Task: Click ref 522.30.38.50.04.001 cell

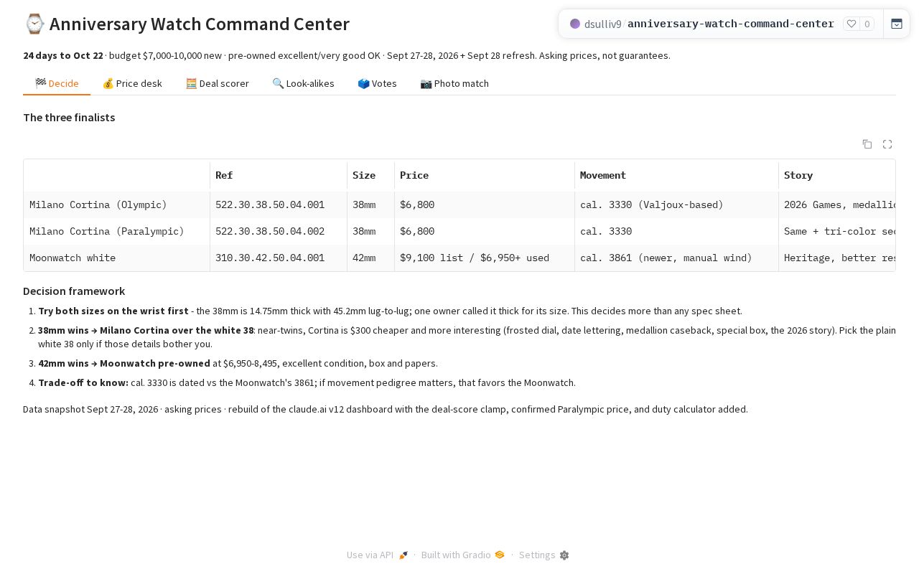Action: pos(279,205)
